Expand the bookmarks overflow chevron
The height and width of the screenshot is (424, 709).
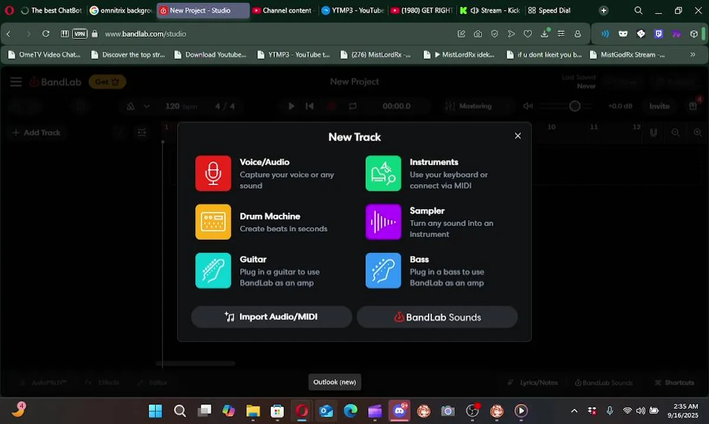[x=693, y=55]
